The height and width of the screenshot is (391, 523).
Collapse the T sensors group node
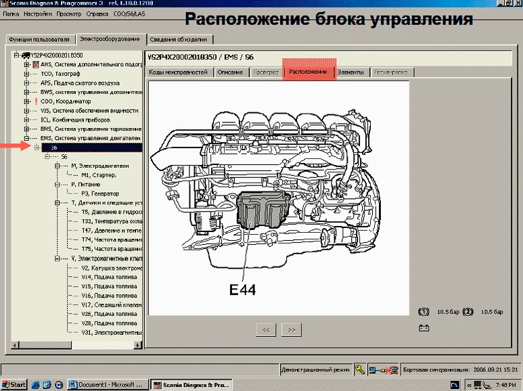(57, 202)
